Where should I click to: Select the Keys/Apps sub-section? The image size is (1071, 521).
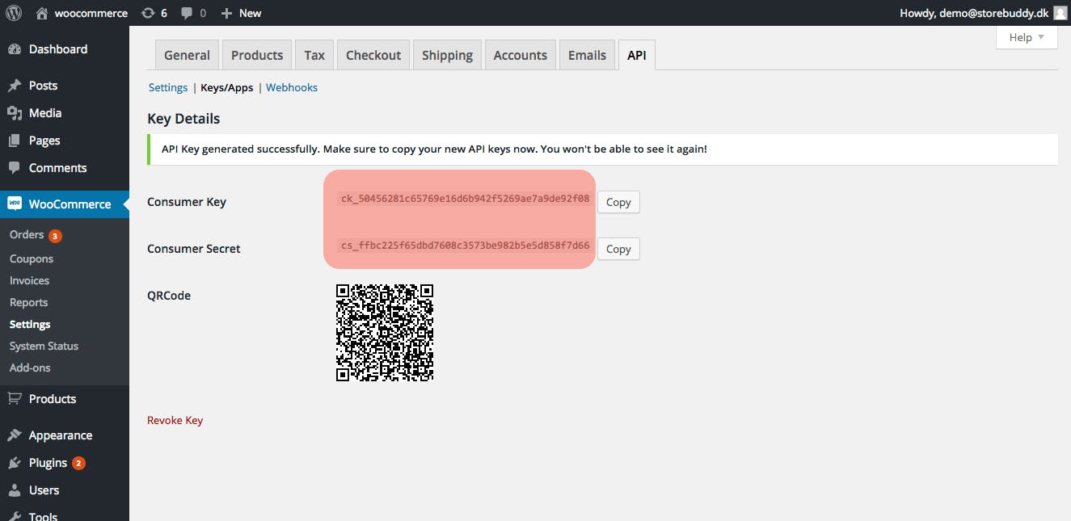click(x=227, y=87)
